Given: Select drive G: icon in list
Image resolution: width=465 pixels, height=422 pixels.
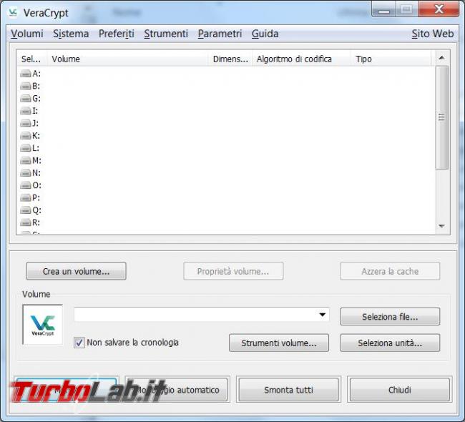Looking at the screenshot, I should (x=26, y=98).
